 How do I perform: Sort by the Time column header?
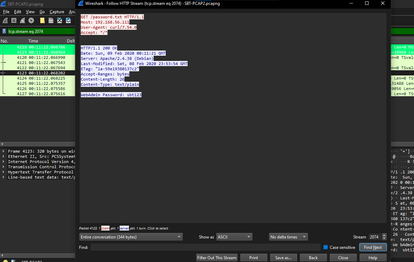pos(46,41)
